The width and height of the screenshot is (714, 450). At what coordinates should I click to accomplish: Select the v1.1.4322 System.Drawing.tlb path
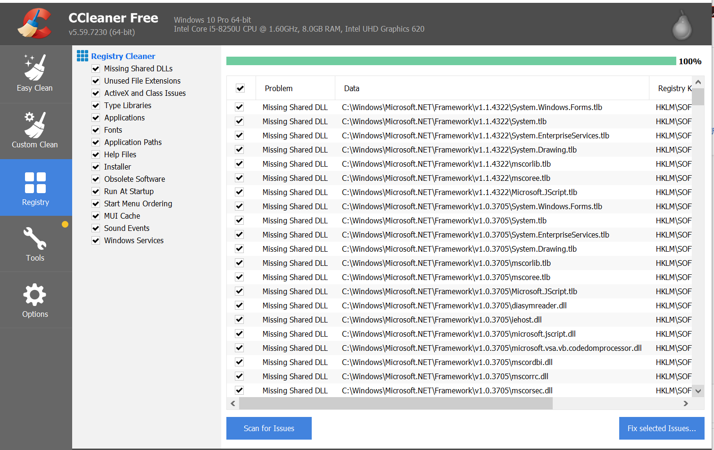[459, 150]
